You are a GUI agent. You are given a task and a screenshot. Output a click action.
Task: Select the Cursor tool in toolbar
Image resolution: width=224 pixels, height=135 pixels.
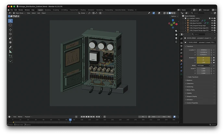[10, 25]
